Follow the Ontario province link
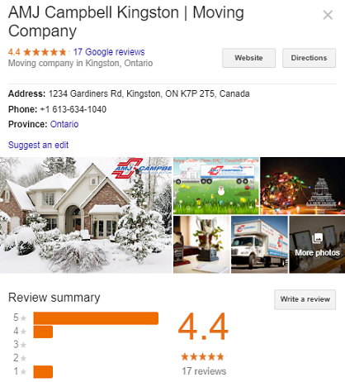The width and height of the screenshot is (345, 382). click(64, 124)
